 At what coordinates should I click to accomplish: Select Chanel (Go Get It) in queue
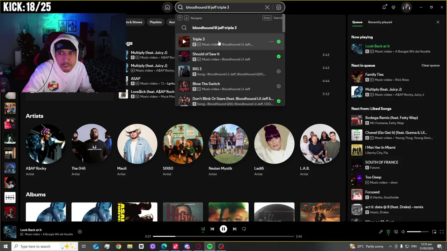pyautogui.click(x=395, y=135)
